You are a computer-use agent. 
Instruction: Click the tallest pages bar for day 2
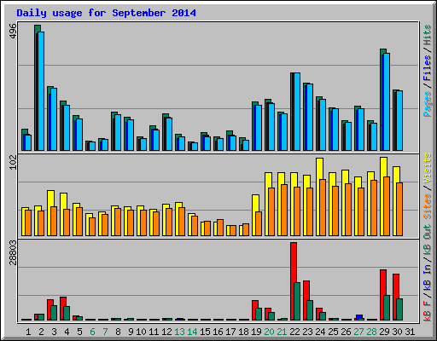[x=41, y=91]
